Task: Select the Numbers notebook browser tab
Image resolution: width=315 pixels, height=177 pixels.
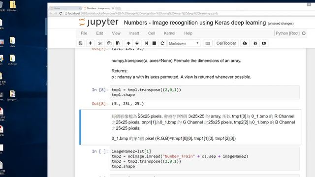Action: (98, 8)
